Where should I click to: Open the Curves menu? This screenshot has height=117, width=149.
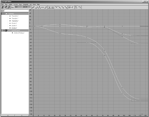(15, 4)
